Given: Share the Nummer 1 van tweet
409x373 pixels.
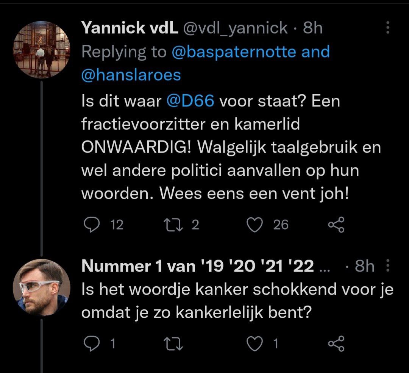Looking at the screenshot, I should (x=336, y=343).
